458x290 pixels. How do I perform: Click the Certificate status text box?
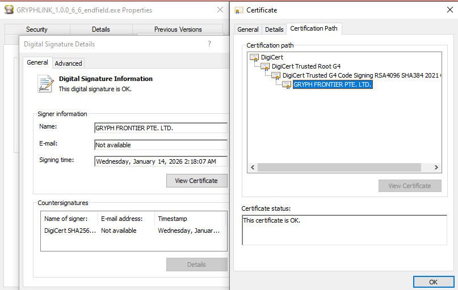pyautogui.click(x=344, y=230)
